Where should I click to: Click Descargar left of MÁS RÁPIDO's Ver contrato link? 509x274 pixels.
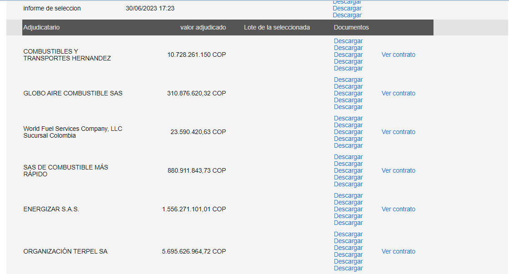point(348,170)
